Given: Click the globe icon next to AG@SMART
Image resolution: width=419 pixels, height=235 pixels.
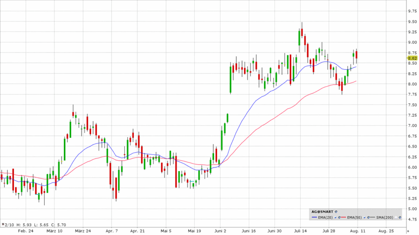Looking at the screenshot, I should tap(336, 212).
